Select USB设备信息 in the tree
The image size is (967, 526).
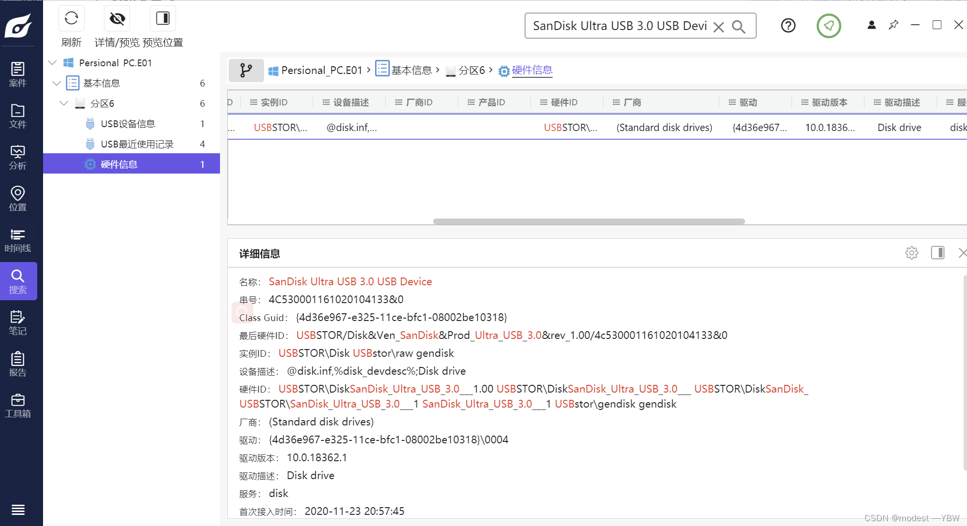tap(128, 124)
